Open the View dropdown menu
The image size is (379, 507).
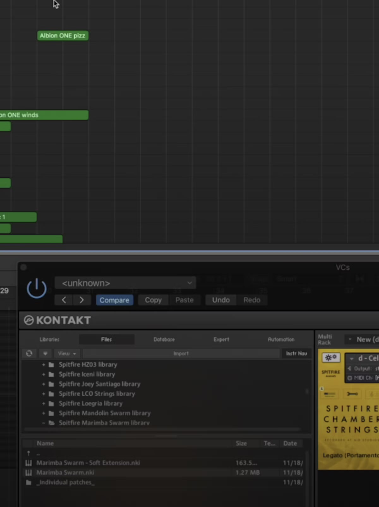pyautogui.click(x=67, y=353)
